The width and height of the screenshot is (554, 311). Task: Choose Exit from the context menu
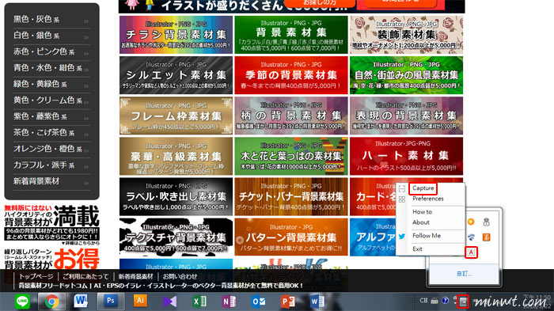417,248
